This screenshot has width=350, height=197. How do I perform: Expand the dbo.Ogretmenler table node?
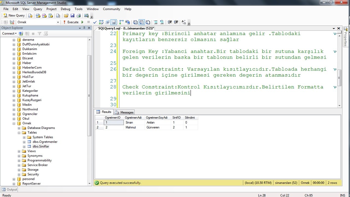click(x=24, y=142)
